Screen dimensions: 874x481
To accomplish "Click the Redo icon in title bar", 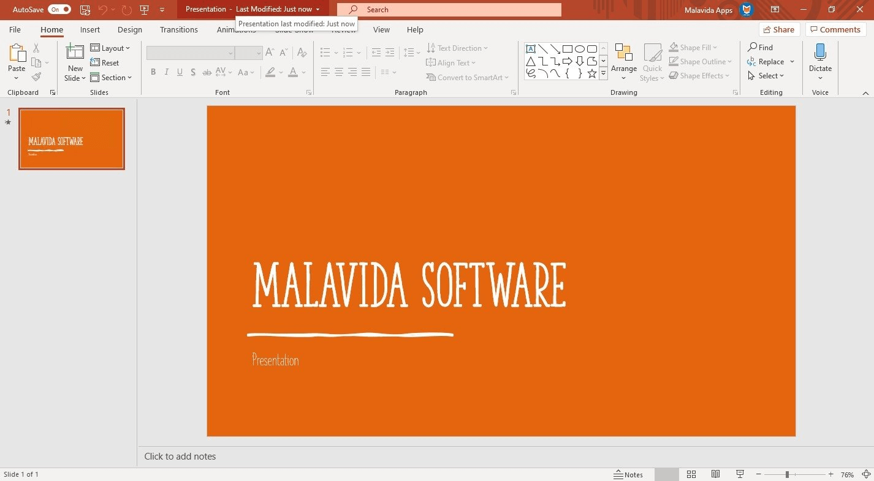I will pyautogui.click(x=126, y=9).
